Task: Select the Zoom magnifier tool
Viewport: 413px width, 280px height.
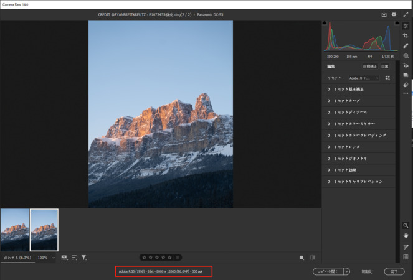Action: point(406,226)
